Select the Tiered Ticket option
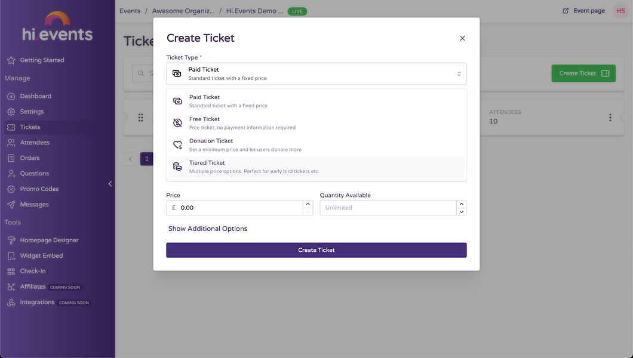This screenshot has height=358, width=633. (316, 166)
